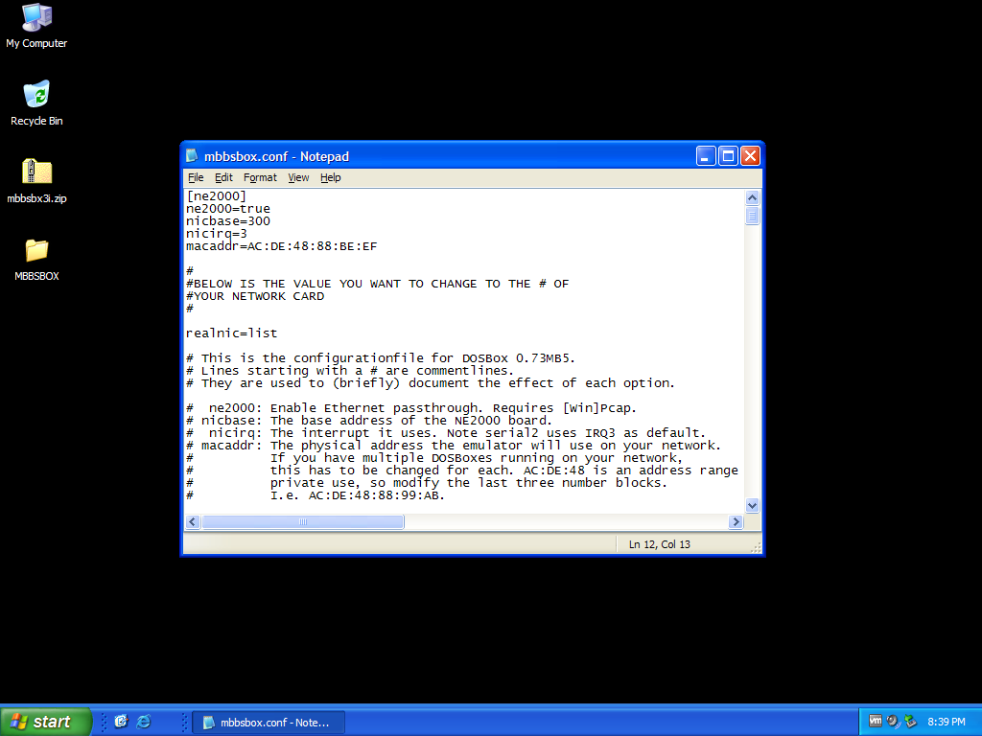Click the Notepad icon in title bar
Screen dimensions: 982x736
click(193, 156)
